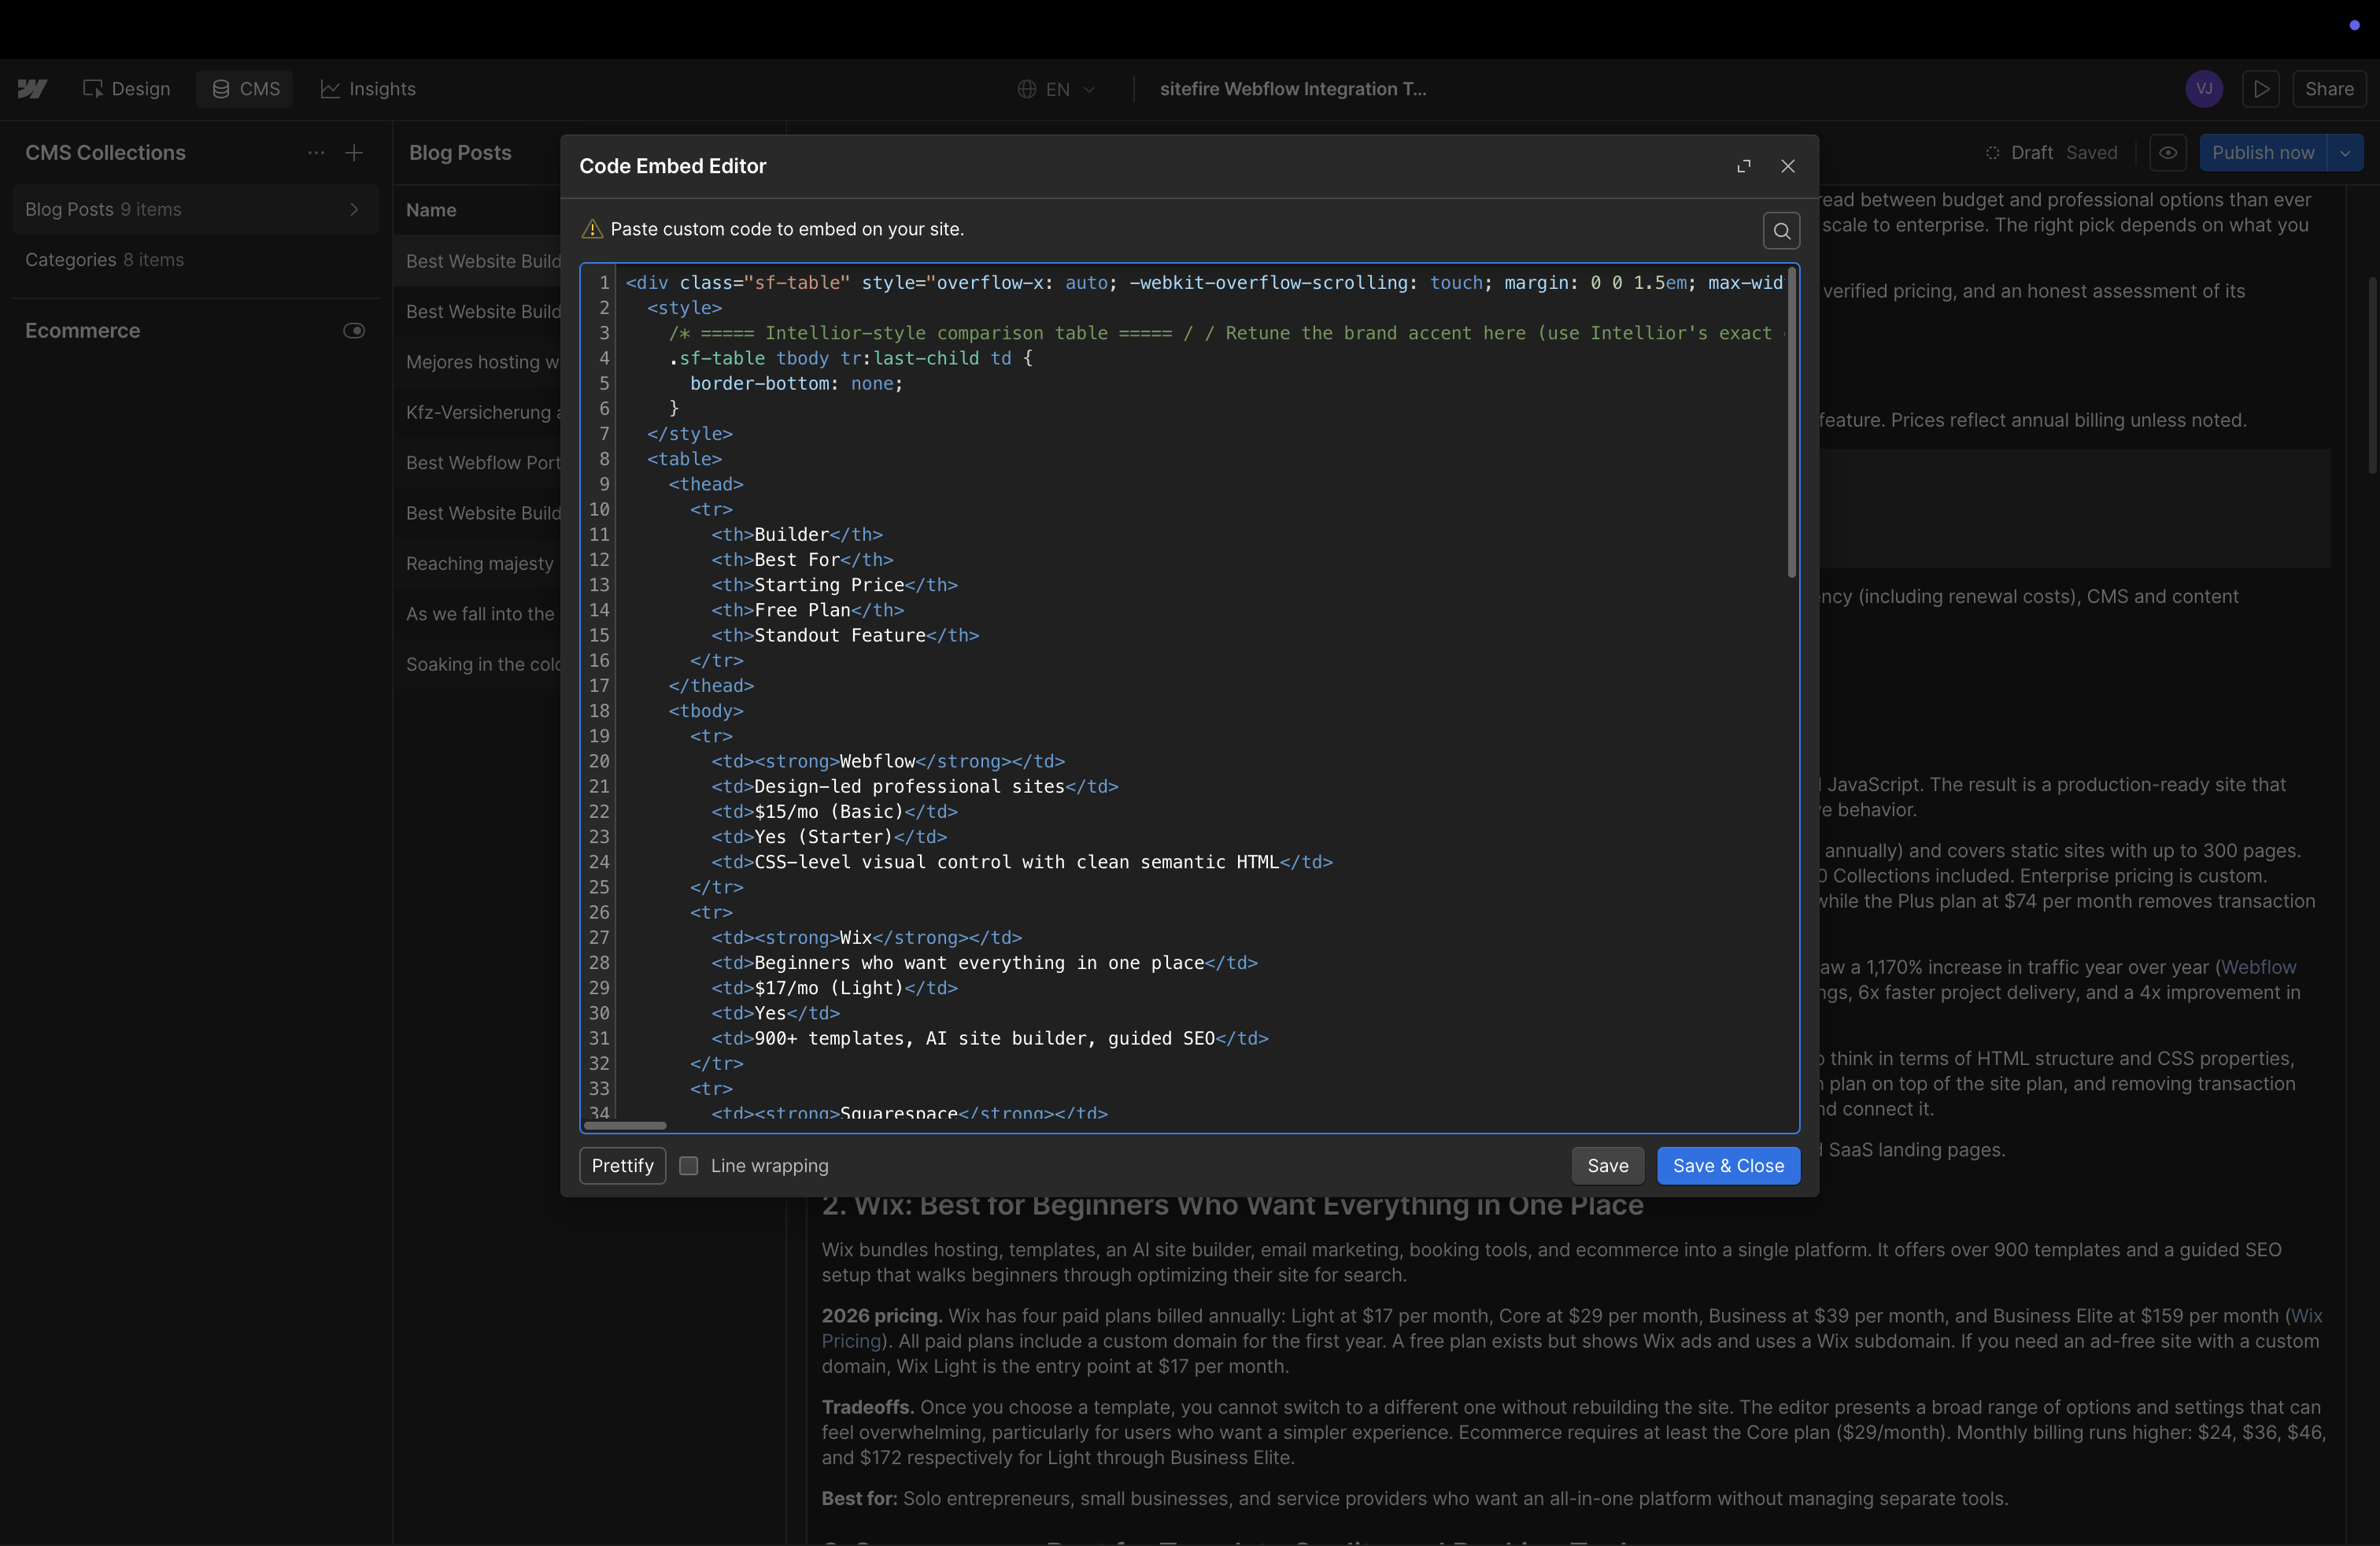Open Reaching majesty blog post row

pyautogui.click(x=483, y=564)
